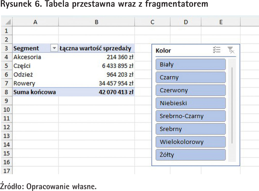Select column E header

(221, 22)
